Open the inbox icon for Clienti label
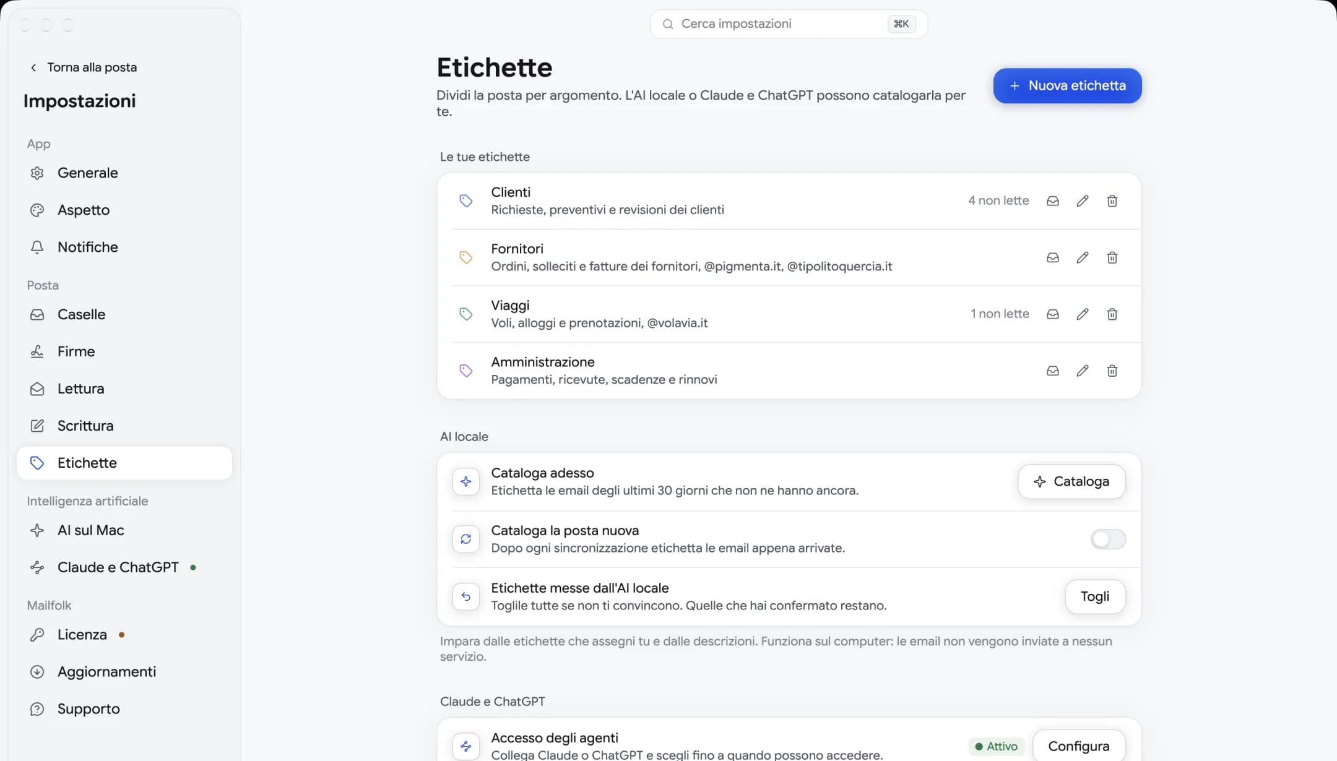Image resolution: width=1337 pixels, height=761 pixels. point(1052,201)
